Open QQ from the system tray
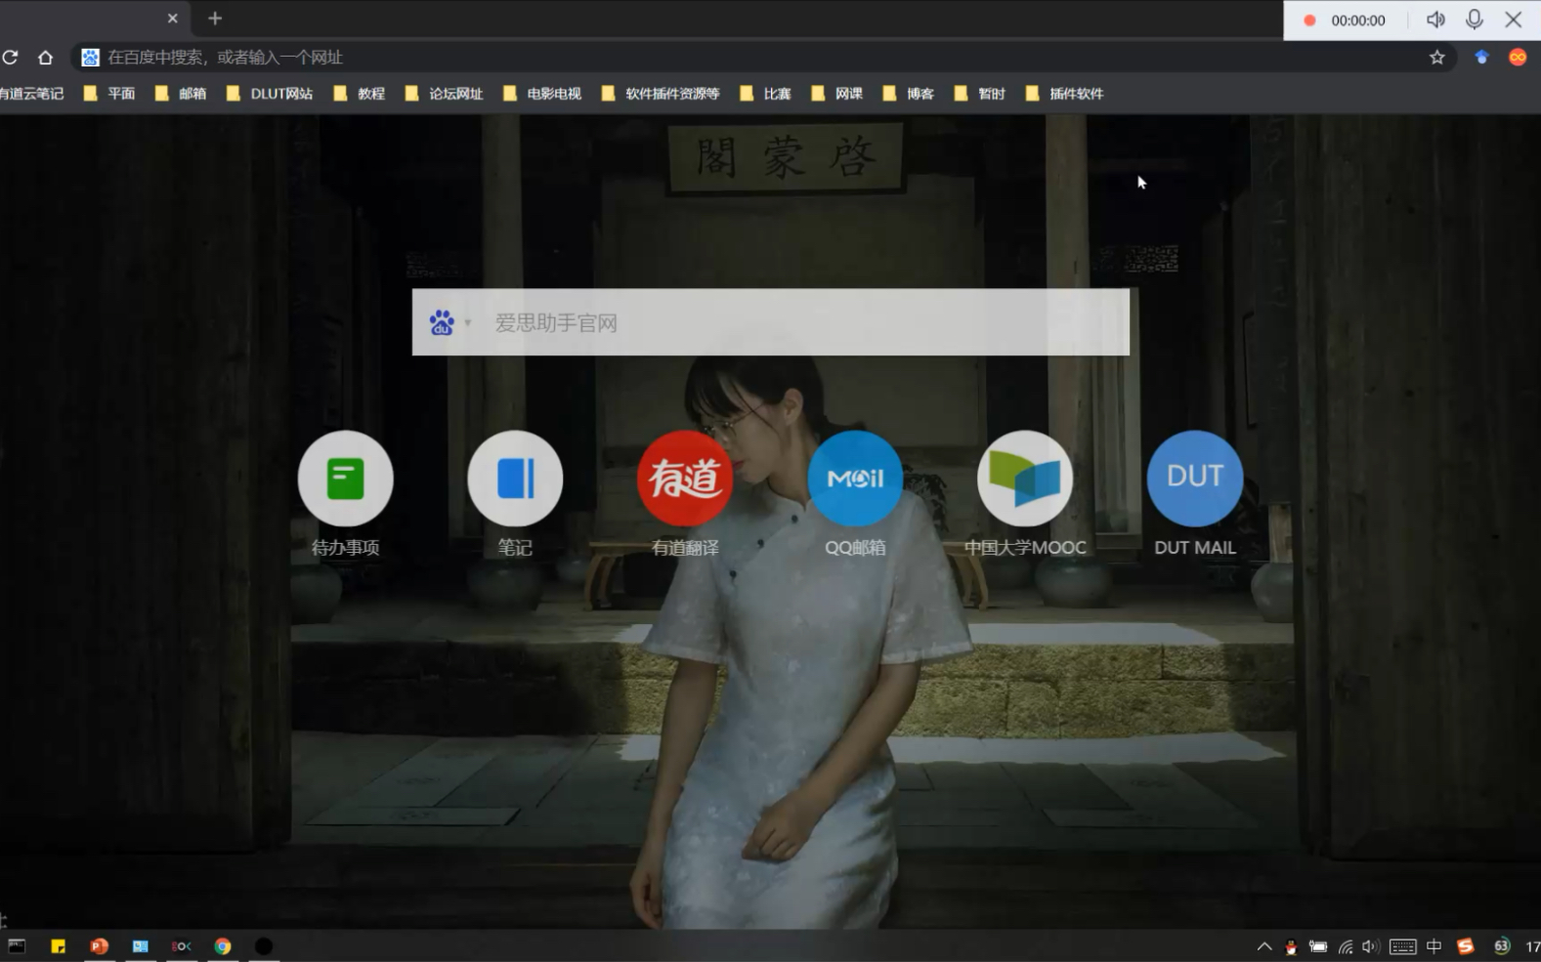 click(1291, 946)
